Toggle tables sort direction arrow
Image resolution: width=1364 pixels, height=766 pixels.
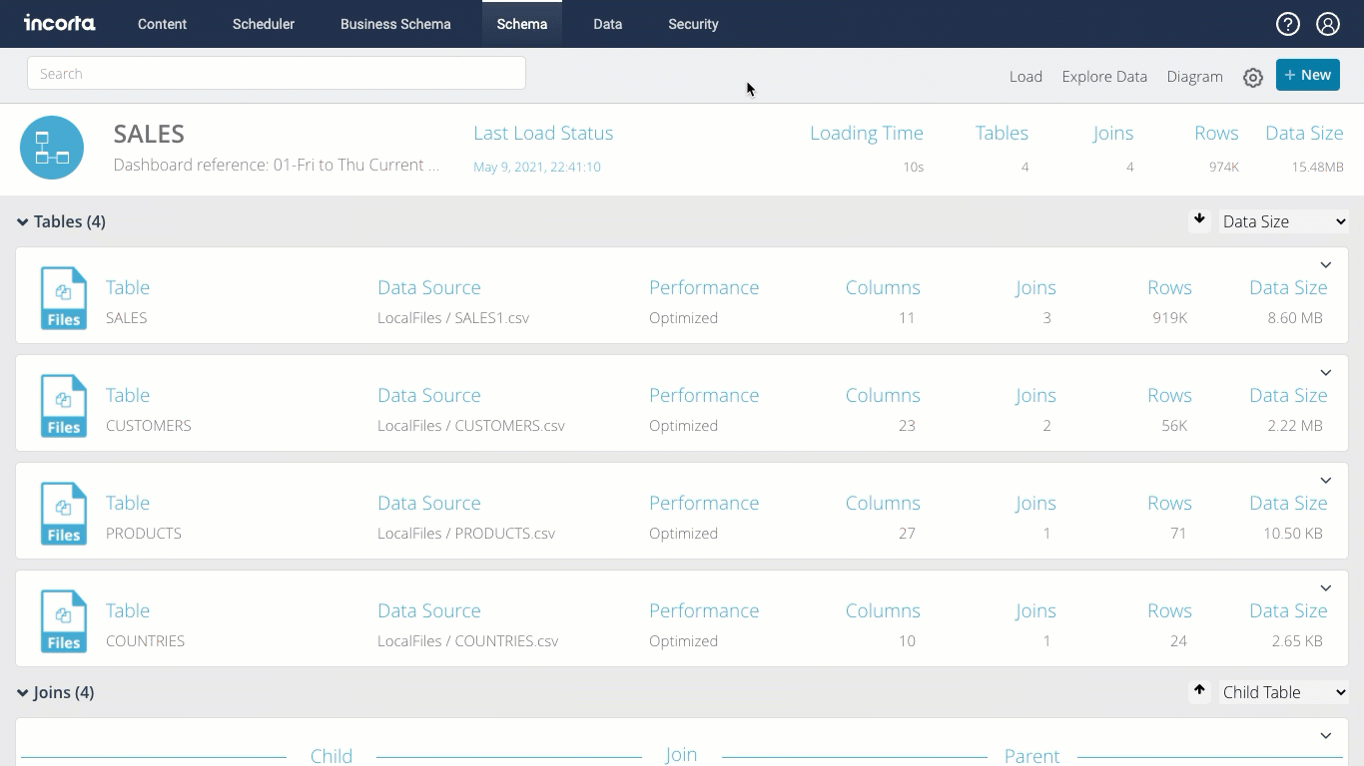[x=1199, y=220]
